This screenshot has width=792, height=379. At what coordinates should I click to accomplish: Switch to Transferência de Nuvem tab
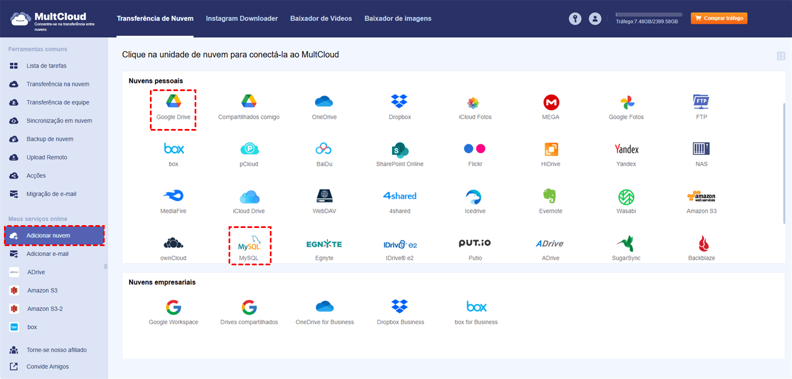coord(155,19)
